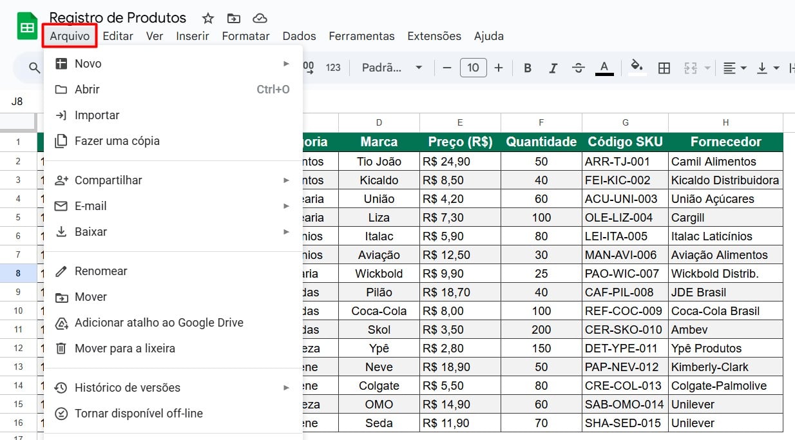Click the cell Wickbold in Marca column

coord(379,273)
